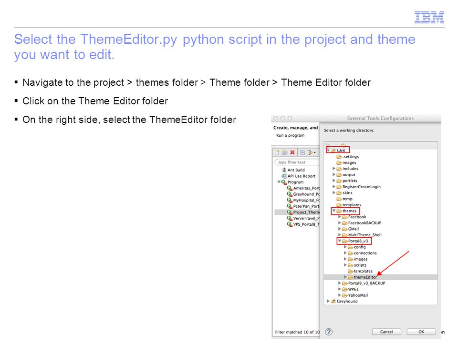This screenshot has height=343, width=458.
Task: Expand the themeEditor folder
Action: click(345, 277)
